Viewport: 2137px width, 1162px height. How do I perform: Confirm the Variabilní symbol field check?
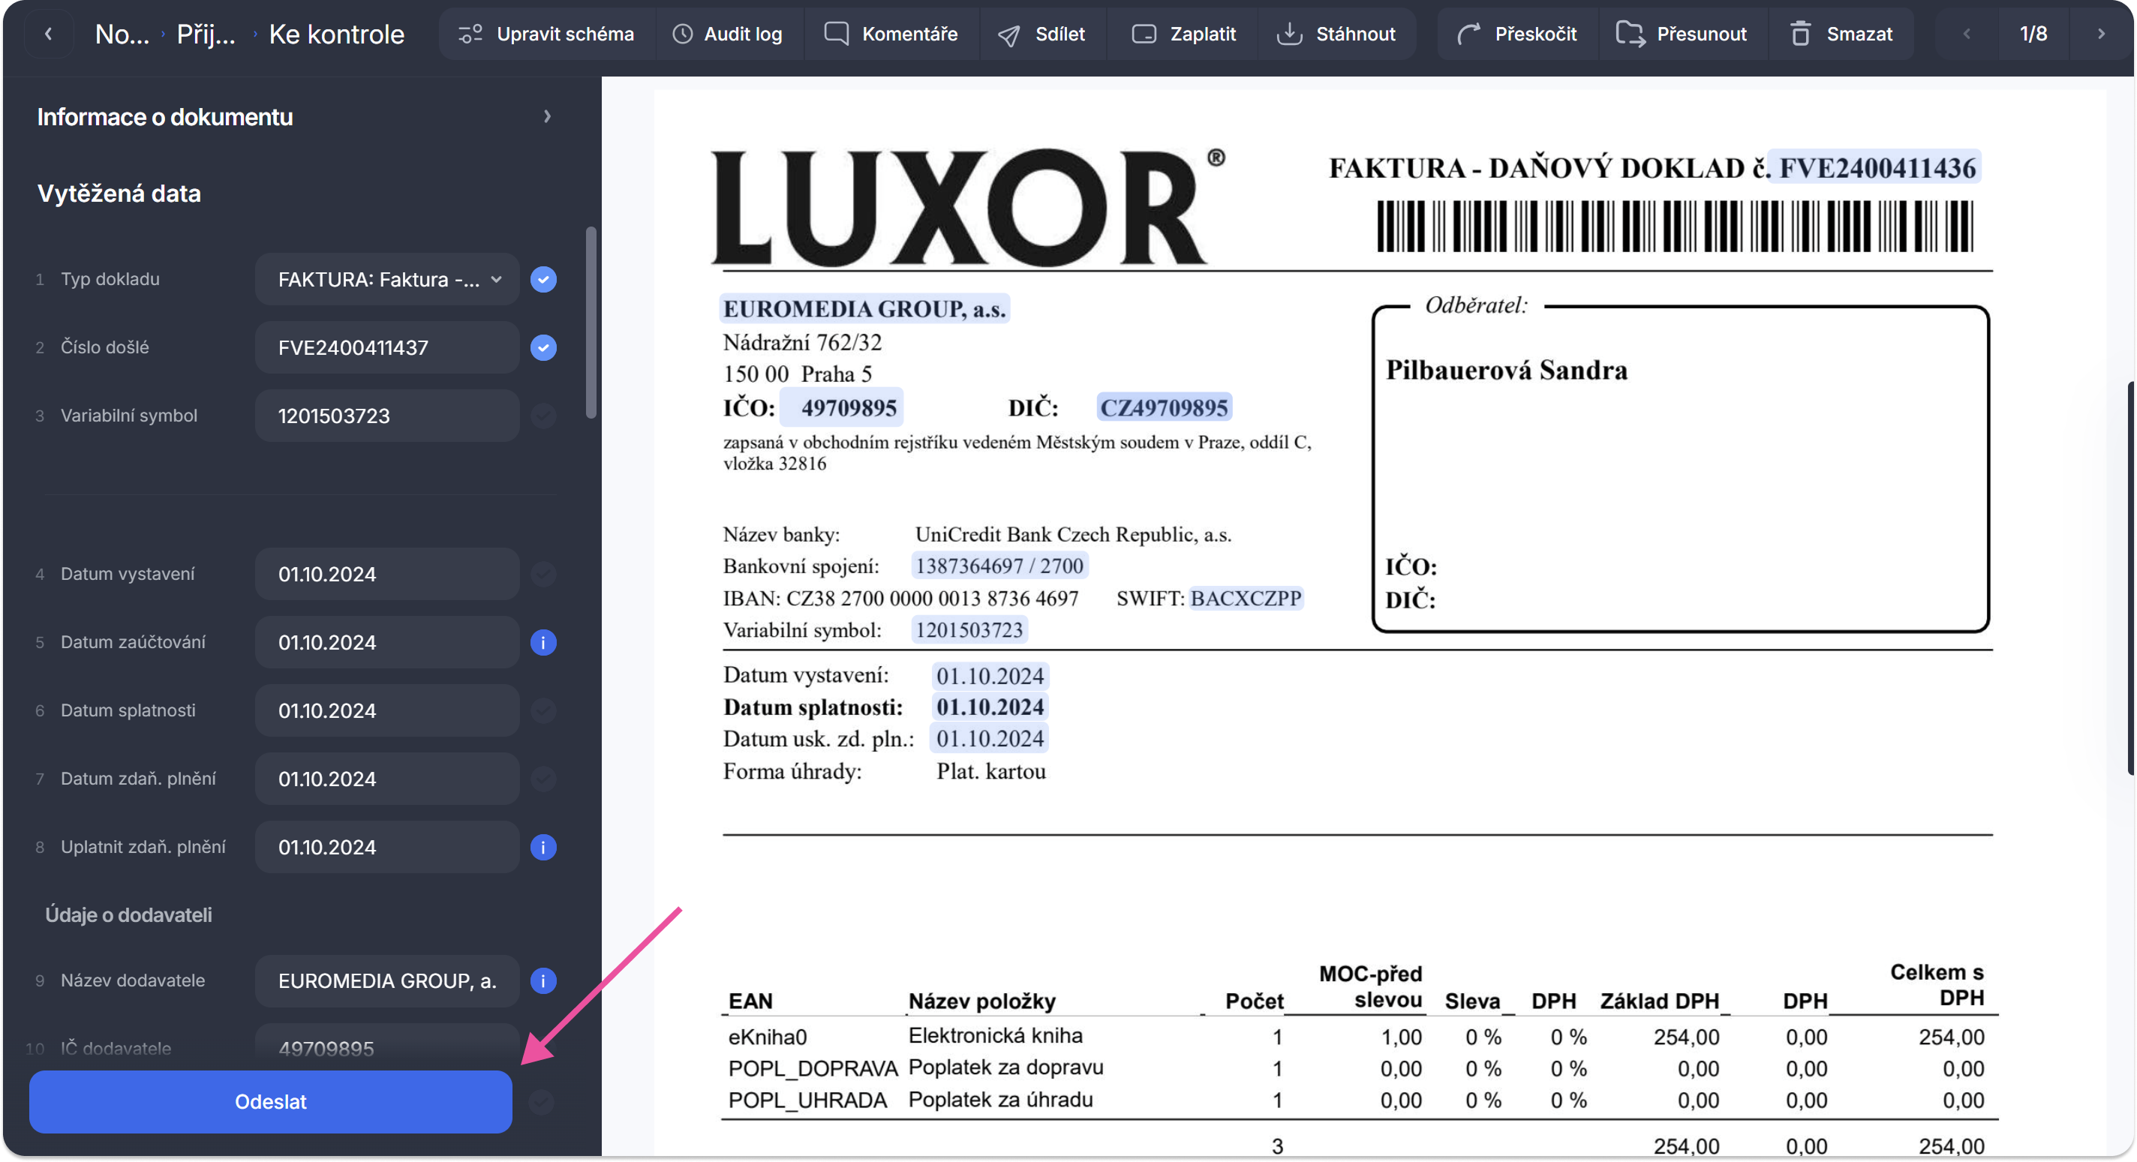[x=543, y=416]
